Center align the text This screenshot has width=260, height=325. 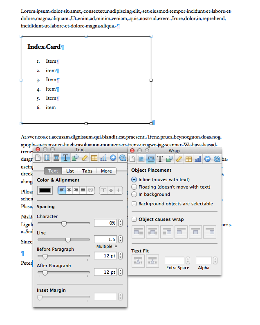point(69,190)
